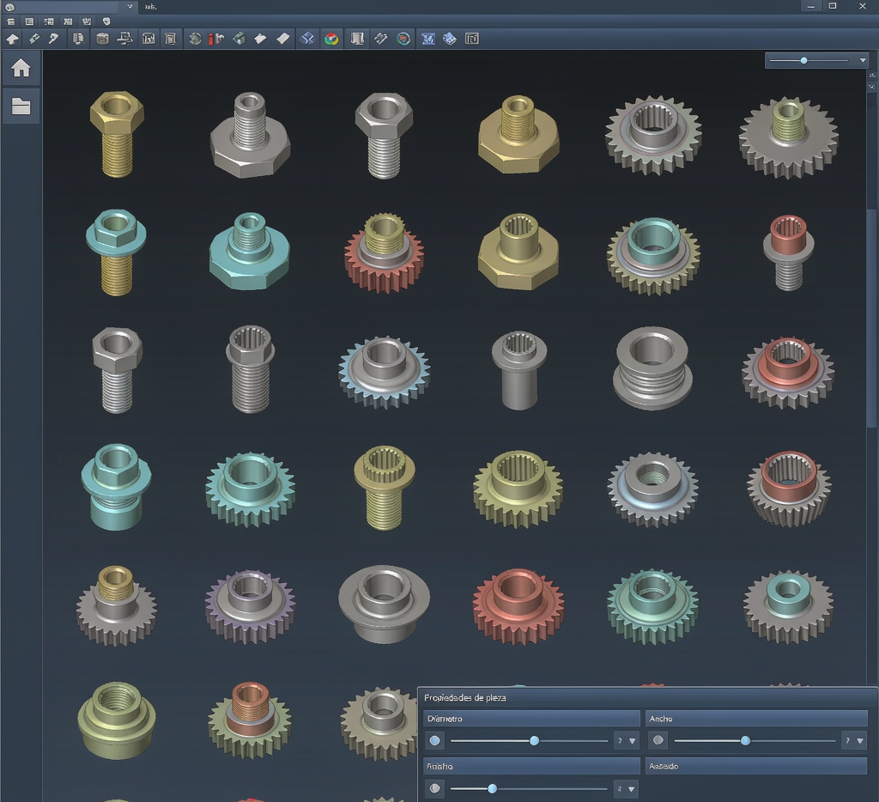Click the vertical scrollbar of the parts gallery
The width and height of the screenshot is (879, 802).
point(871,318)
